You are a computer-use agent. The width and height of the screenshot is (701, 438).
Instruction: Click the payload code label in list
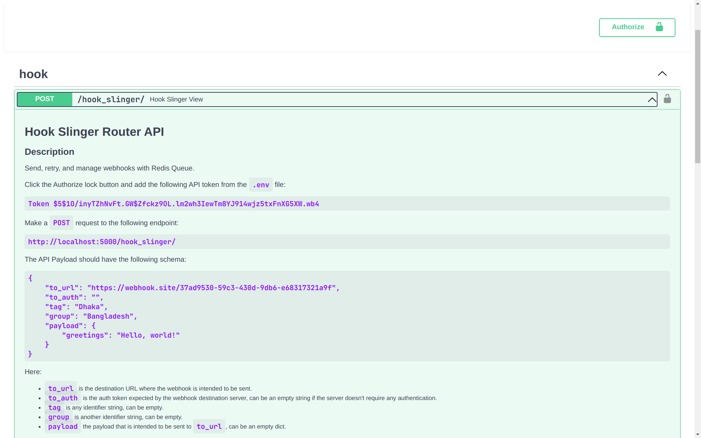coord(63,427)
